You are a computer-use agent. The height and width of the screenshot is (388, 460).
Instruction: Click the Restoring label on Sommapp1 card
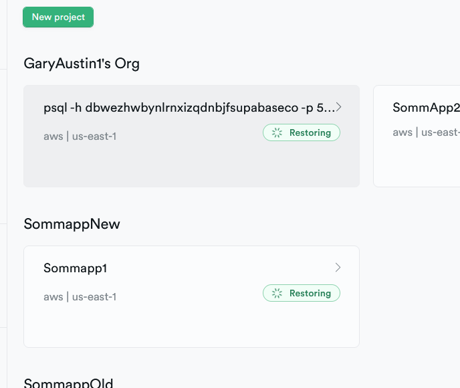coord(310,293)
